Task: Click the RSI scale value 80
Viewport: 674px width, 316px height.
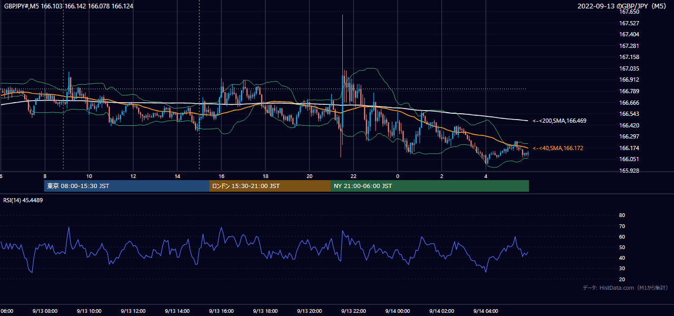Action: point(622,215)
